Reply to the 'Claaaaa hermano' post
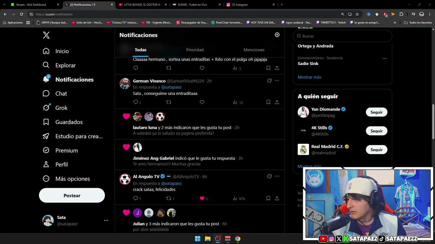 136,68
